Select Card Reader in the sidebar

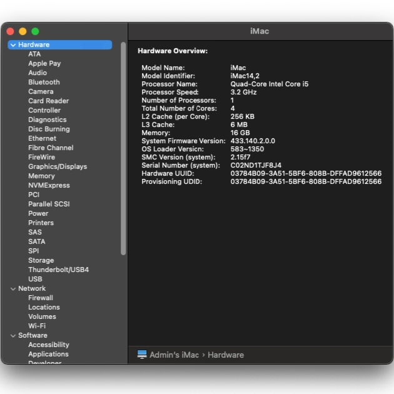click(49, 101)
